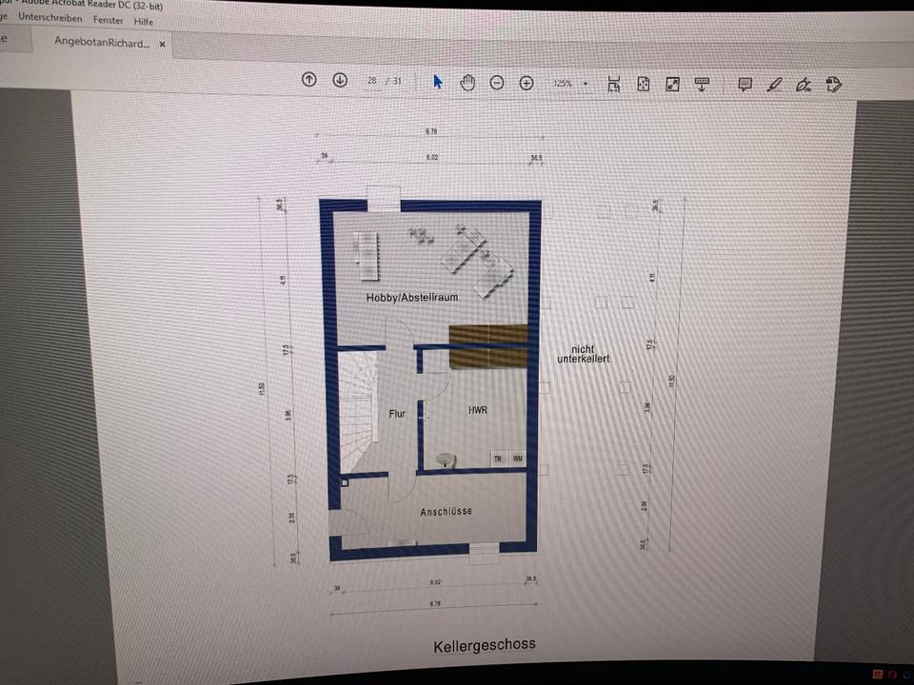
Task: Select the arrow selection tool
Action: click(x=438, y=82)
